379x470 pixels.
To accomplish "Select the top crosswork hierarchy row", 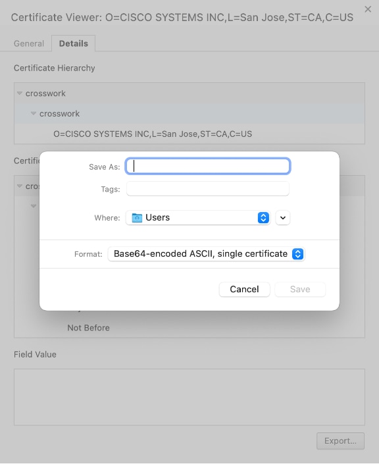I will coord(189,93).
